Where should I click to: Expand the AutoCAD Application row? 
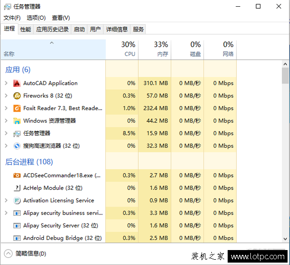click(x=6, y=83)
